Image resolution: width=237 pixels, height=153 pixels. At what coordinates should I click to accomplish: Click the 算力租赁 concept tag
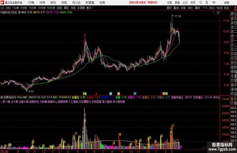pos(107,102)
